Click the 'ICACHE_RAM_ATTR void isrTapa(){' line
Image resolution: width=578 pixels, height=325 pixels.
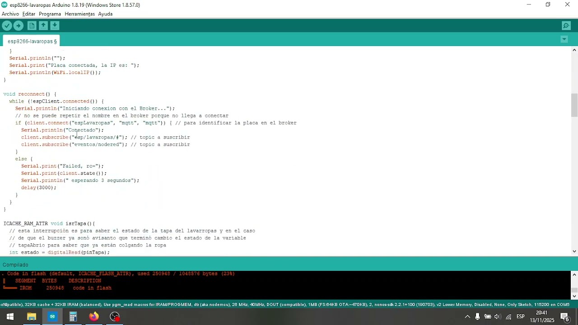click(x=49, y=223)
